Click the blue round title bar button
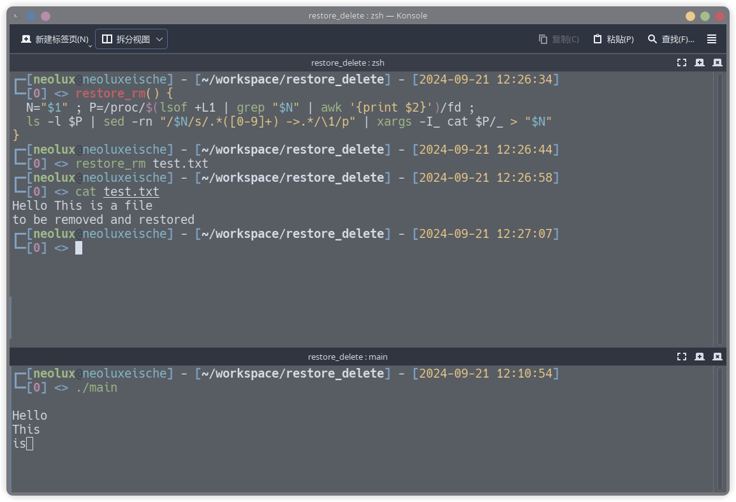The height and width of the screenshot is (502, 736). coord(31,16)
